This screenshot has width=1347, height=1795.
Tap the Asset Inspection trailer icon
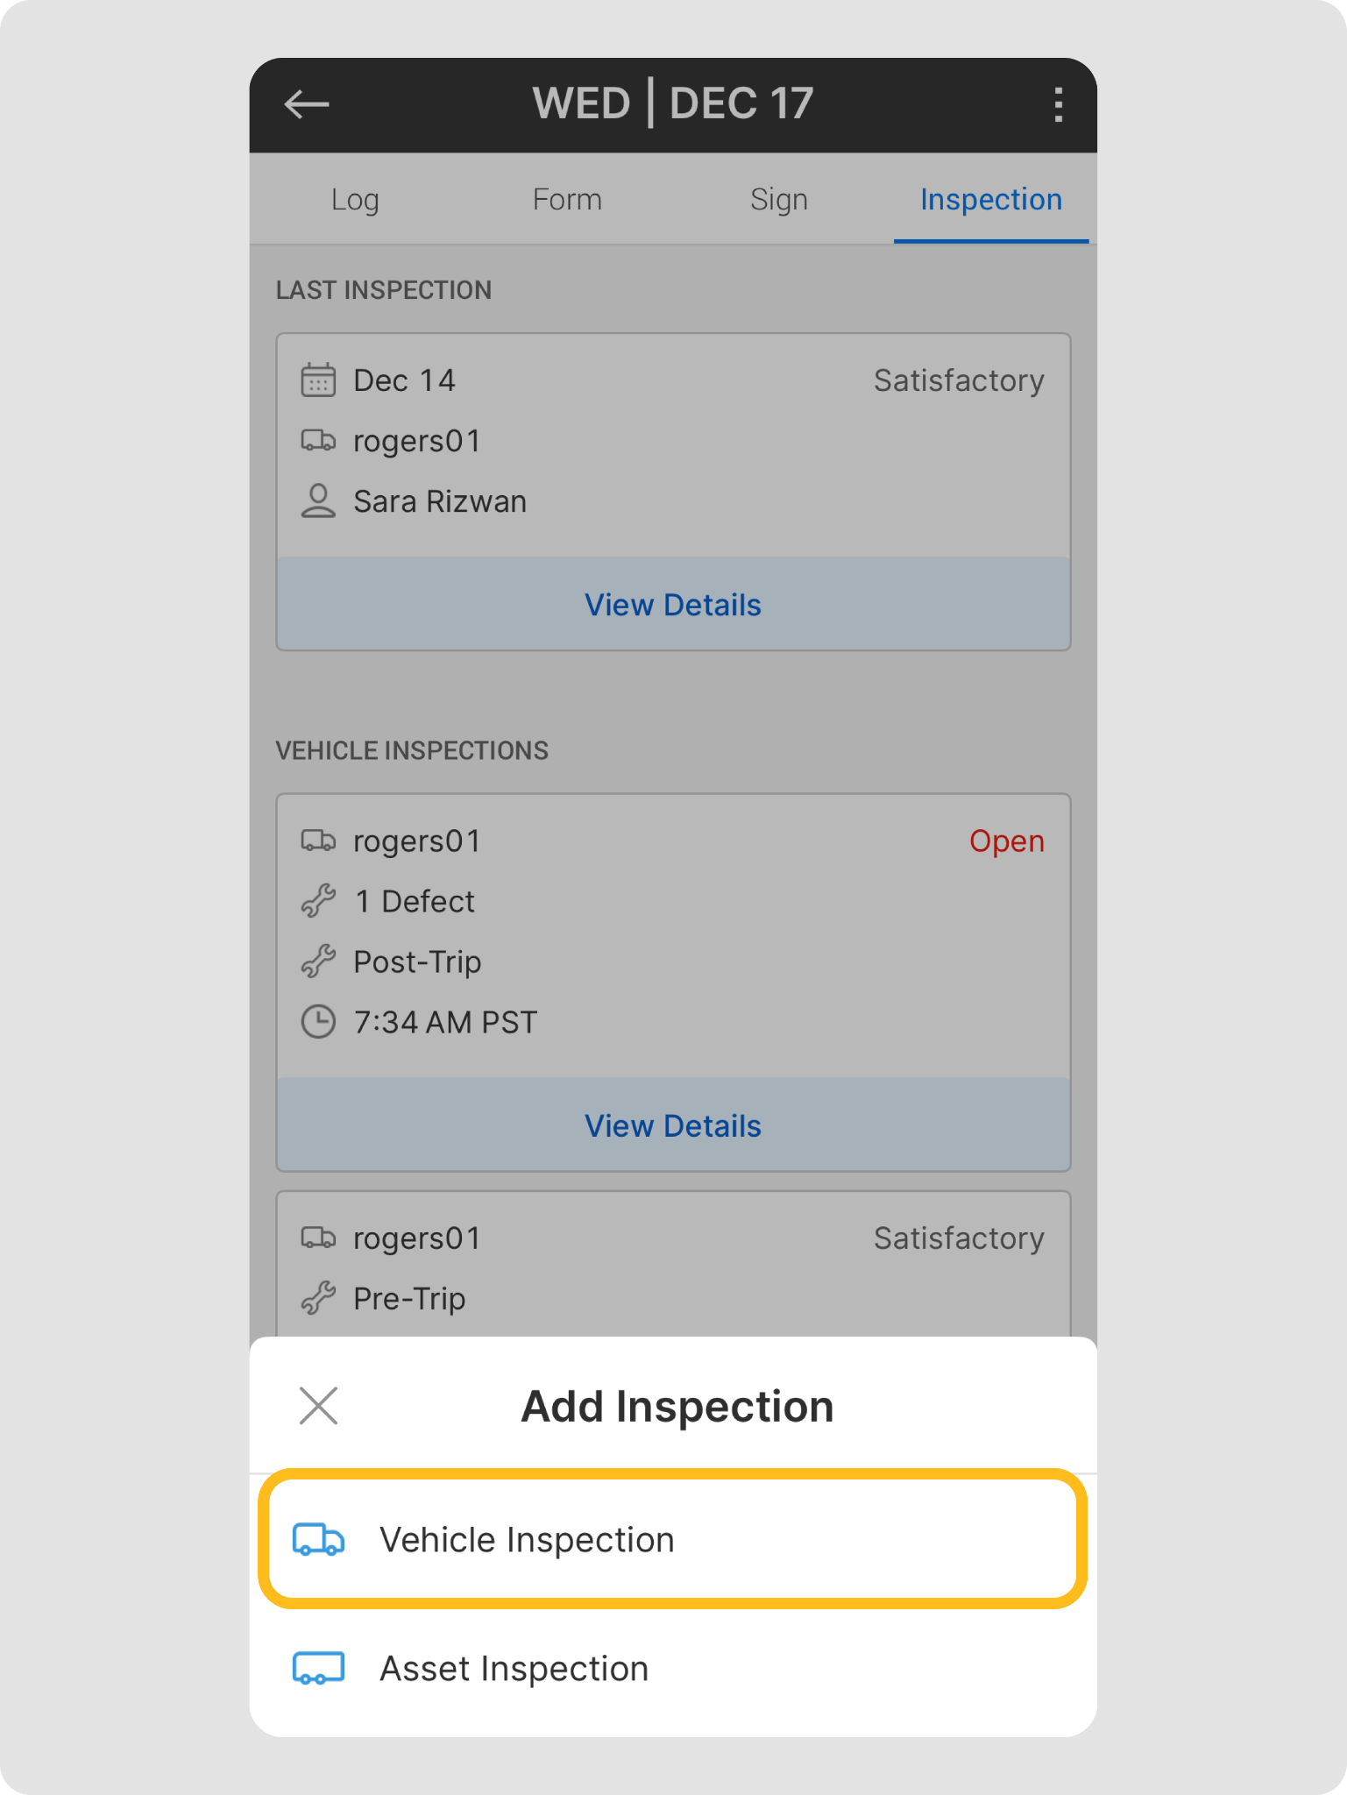pyautogui.click(x=318, y=1668)
